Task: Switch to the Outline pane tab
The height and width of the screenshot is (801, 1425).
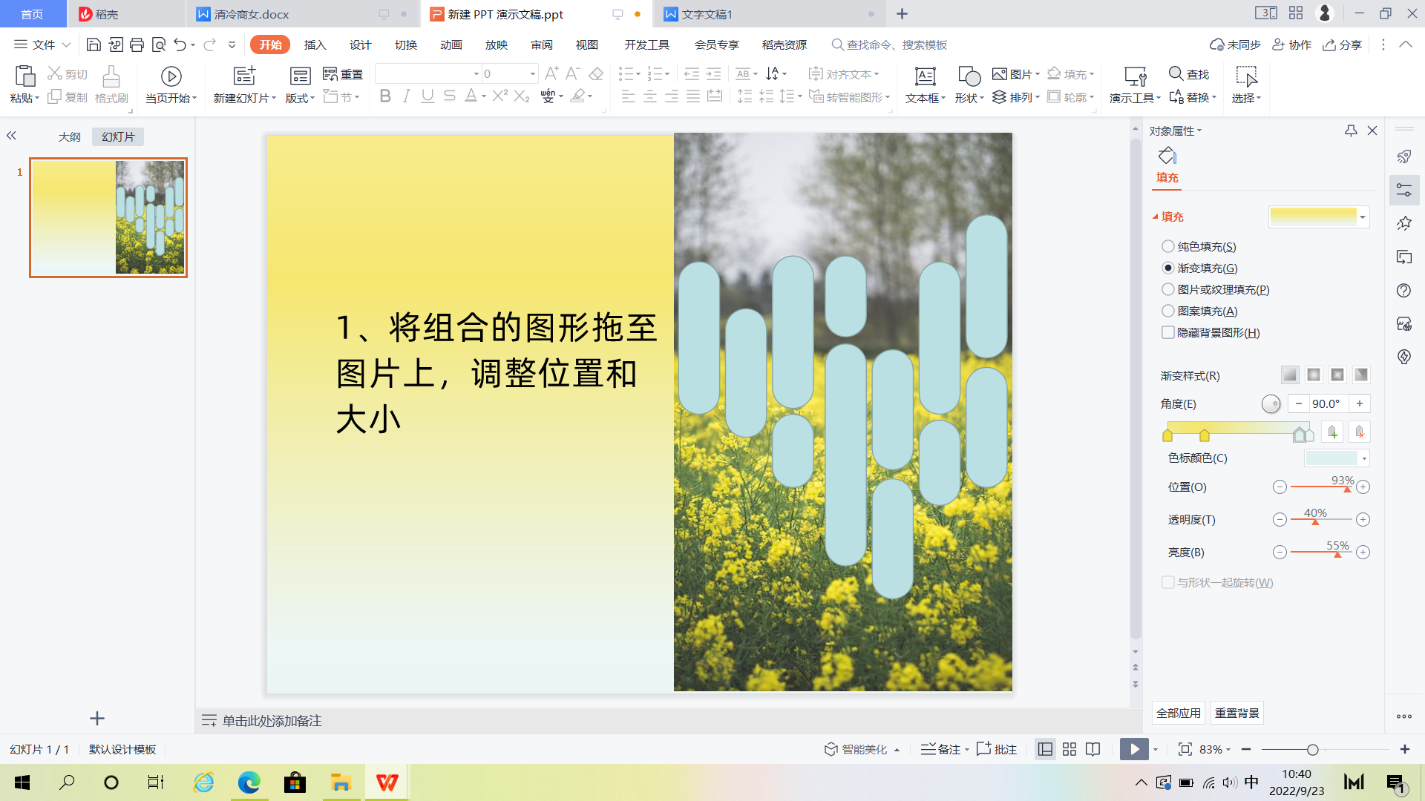Action: (x=70, y=137)
